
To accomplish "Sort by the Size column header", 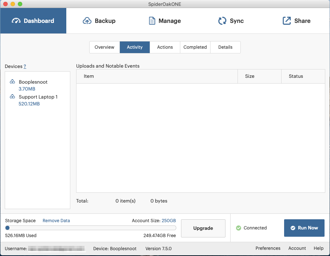I will pyautogui.click(x=250, y=76).
